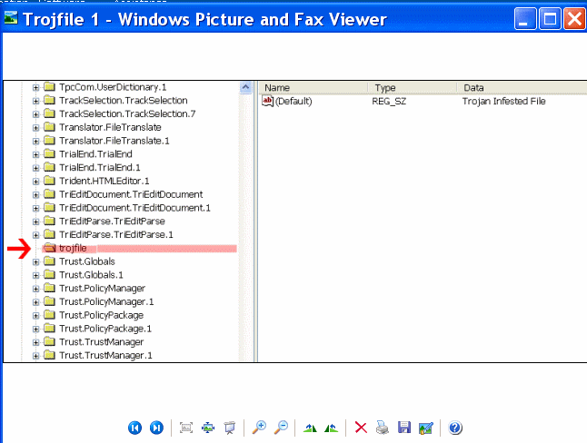Click the folder icon of Trust.PolicyManager.1

49,301
